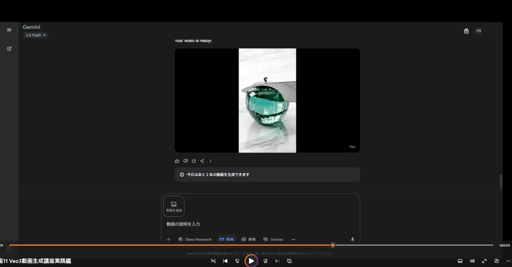
Task: Click the 写真を追加 add photo button
Action: click(x=174, y=206)
